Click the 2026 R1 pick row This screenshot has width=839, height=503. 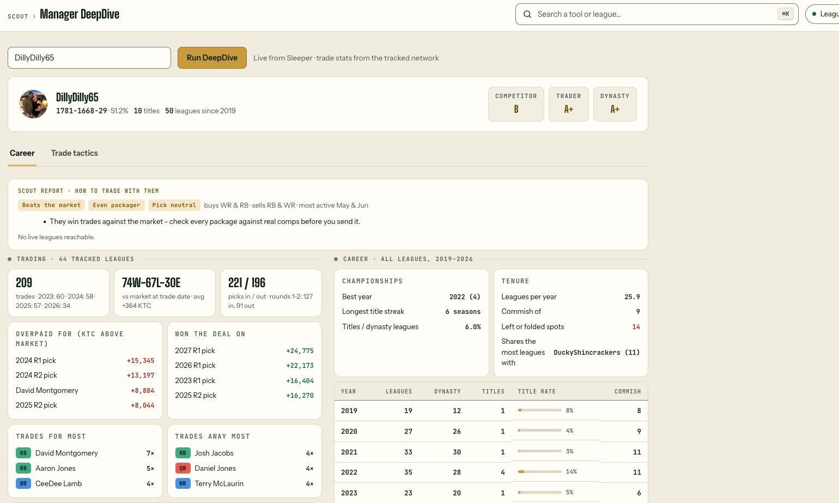pyautogui.click(x=244, y=365)
